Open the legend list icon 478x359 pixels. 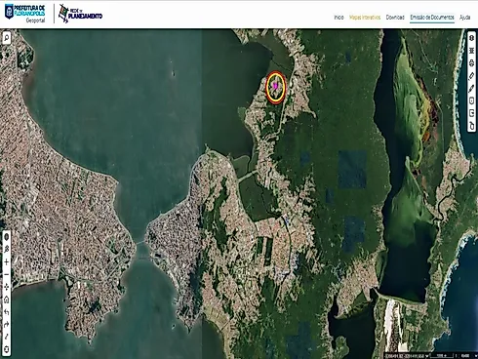coord(472,51)
